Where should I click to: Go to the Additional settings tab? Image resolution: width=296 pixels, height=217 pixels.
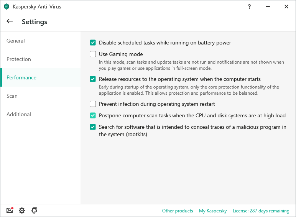pos(19,114)
